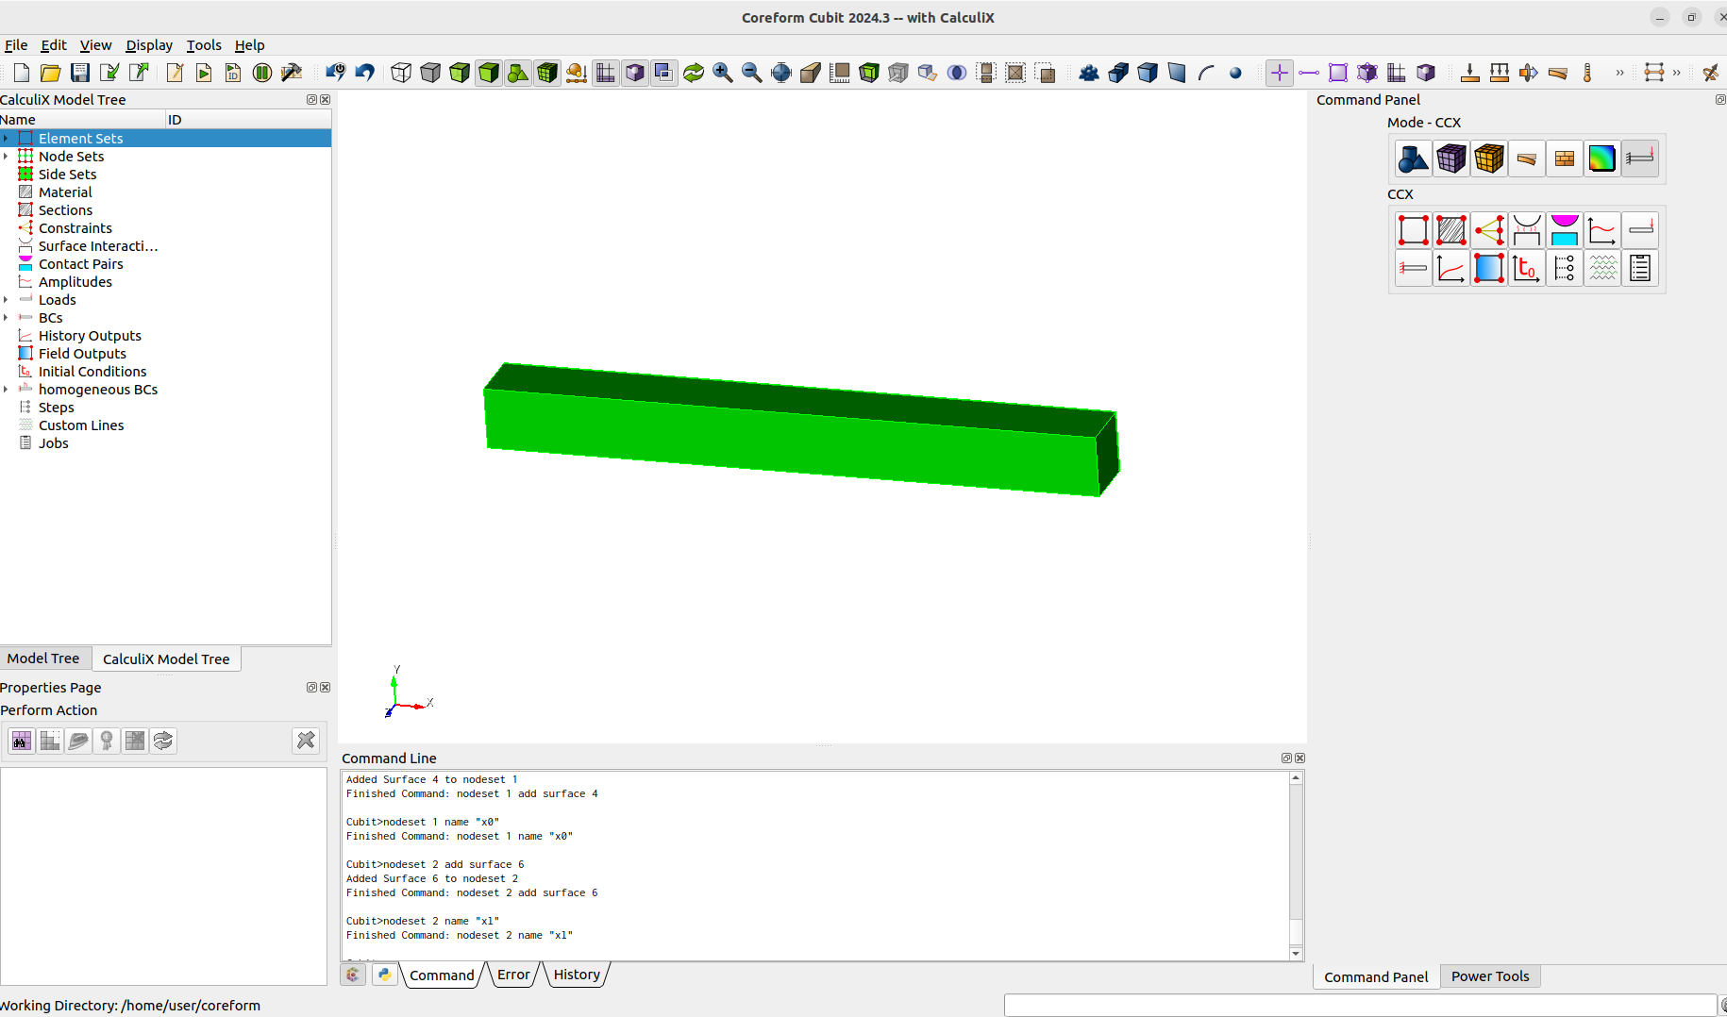The image size is (1727, 1017).
Task: Click the wrench button in Perform Action row
Action: point(305,741)
